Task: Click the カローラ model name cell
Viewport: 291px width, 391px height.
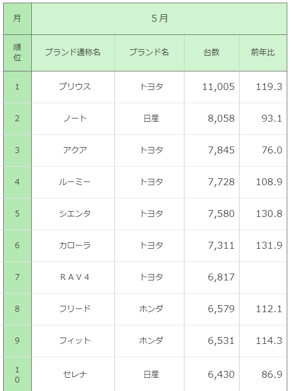Action: [73, 245]
